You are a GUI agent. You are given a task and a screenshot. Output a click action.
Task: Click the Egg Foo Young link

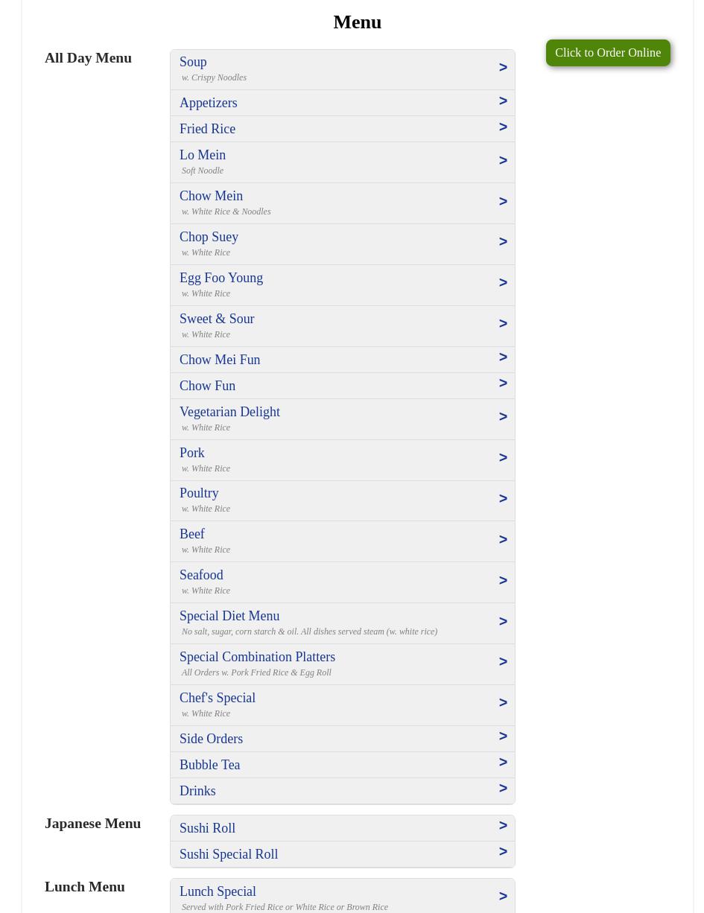[221, 278]
